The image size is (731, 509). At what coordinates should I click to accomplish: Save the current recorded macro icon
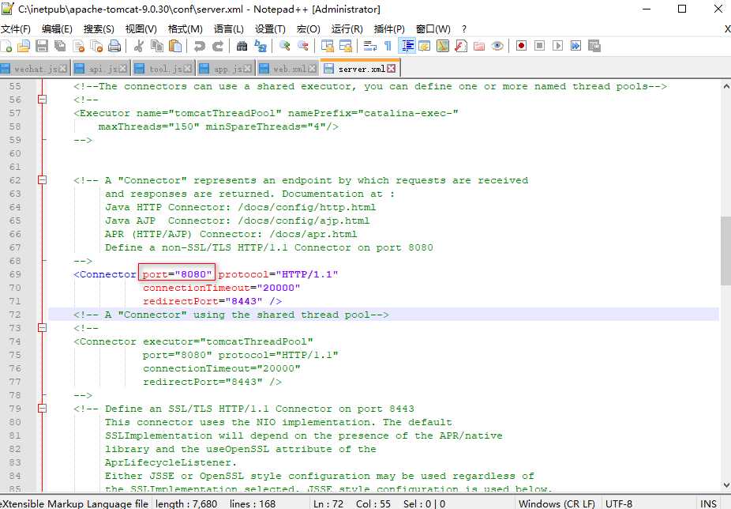click(594, 46)
